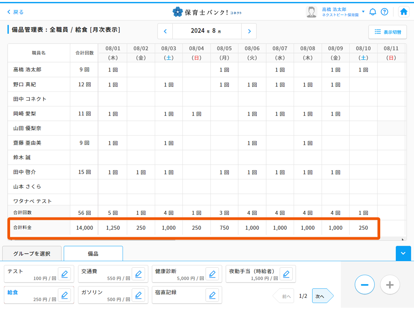Viewport: 414px width, 310px height.
Task: Click the 表示切替 display switch button
Action: [388, 33]
